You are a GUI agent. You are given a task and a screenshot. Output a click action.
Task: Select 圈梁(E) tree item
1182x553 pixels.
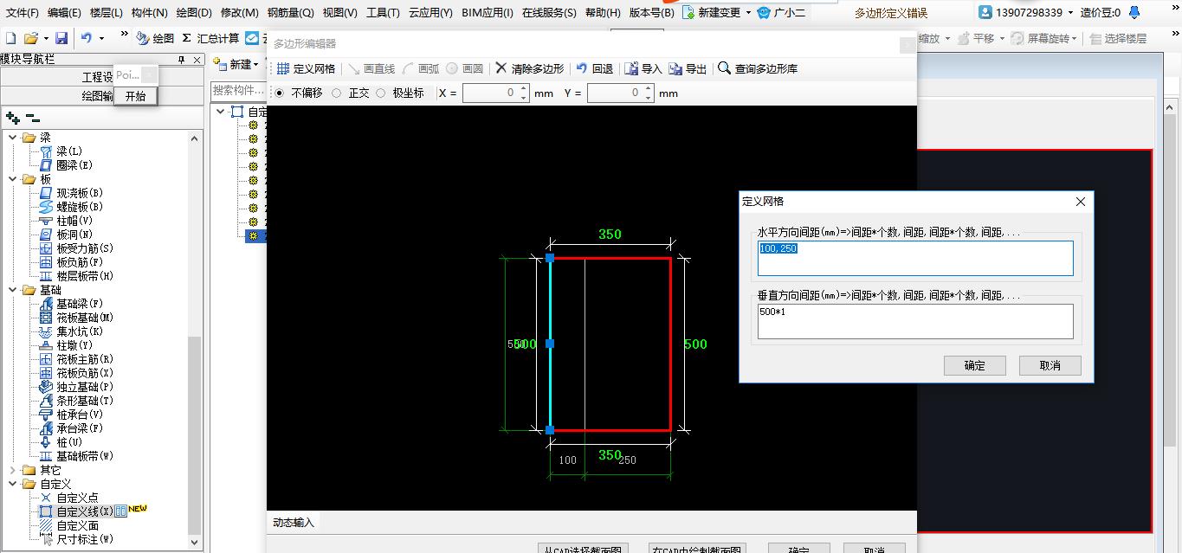pos(74,165)
